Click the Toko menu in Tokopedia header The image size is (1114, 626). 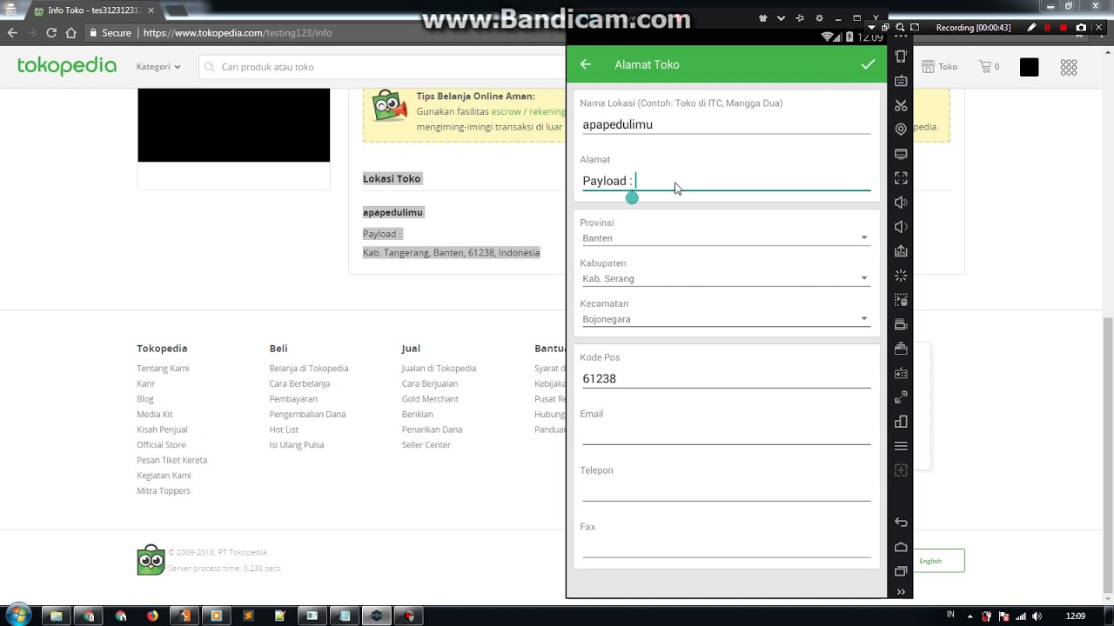(940, 67)
